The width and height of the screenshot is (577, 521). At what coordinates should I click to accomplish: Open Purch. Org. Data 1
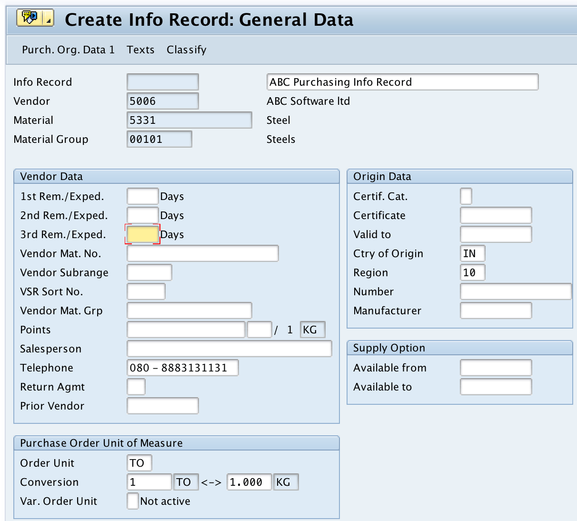tap(68, 50)
